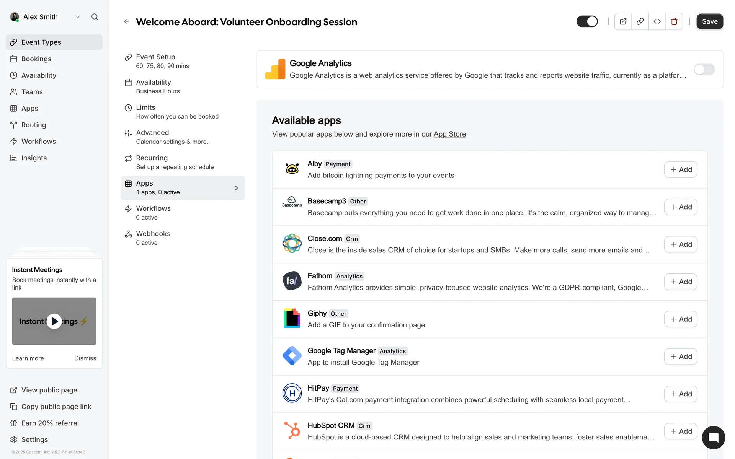
Task: Go back using left arrow icon
Action: [126, 22]
